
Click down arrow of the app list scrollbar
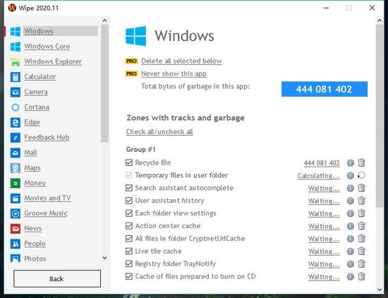(104, 258)
